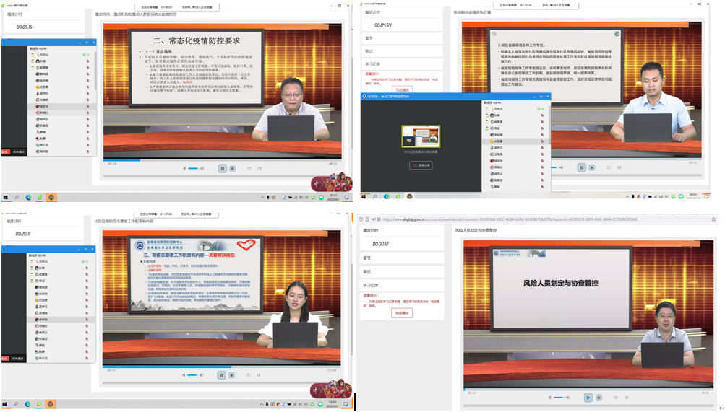
Task: Click taskbar search icon below 常态化疫情防控要求 video
Action: (x=17, y=197)
